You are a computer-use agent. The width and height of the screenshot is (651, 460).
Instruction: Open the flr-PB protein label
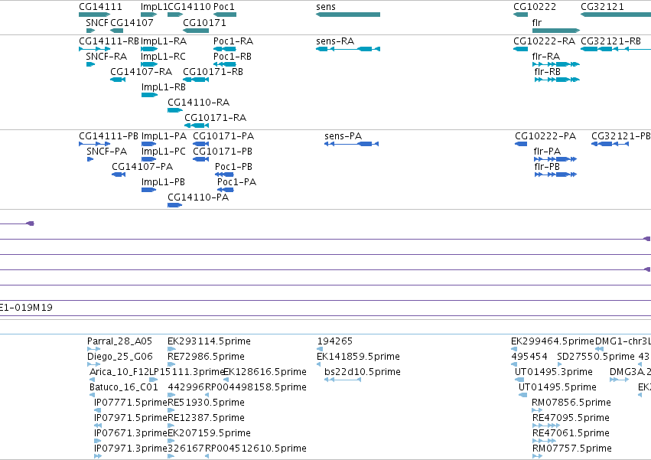(x=547, y=167)
